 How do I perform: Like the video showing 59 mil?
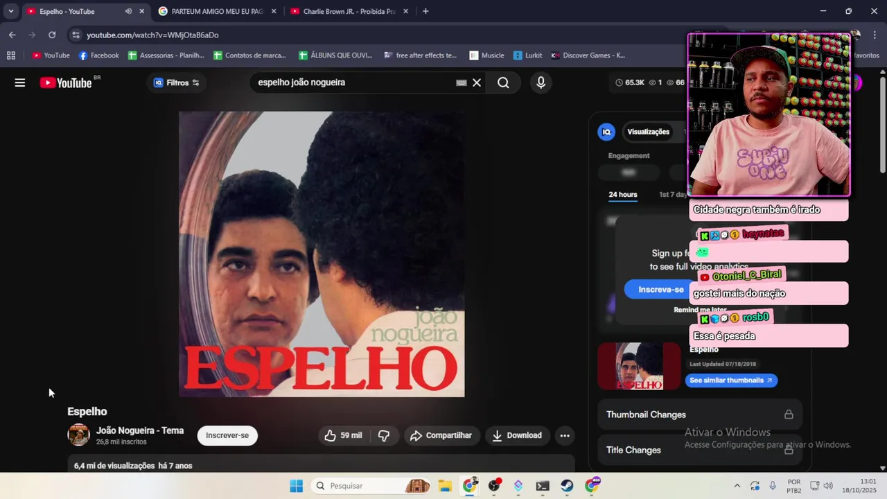344,435
